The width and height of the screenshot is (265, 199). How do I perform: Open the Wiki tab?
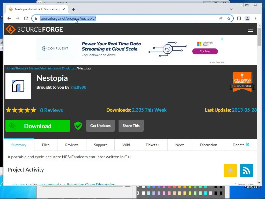126,145
